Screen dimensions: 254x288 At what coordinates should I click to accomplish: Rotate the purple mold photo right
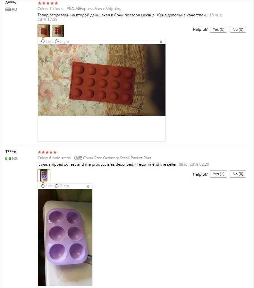click(x=62, y=186)
